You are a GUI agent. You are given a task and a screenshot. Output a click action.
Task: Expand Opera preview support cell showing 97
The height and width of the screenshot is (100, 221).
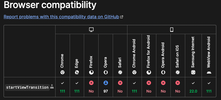[x=106, y=87]
